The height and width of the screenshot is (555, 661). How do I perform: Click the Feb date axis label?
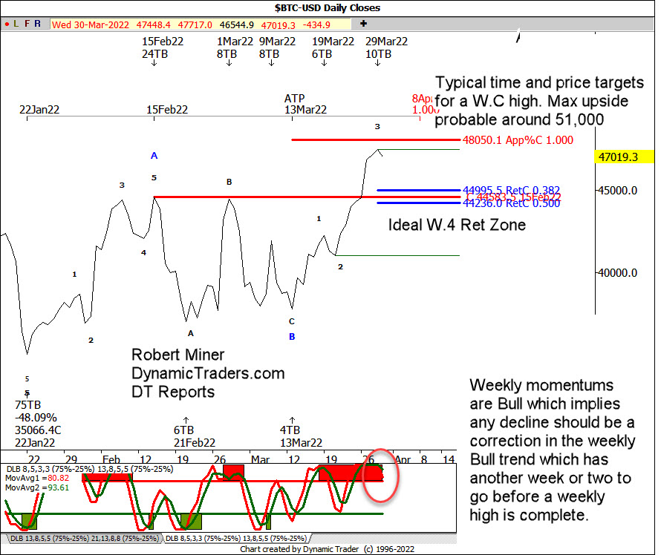tap(111, 459)
